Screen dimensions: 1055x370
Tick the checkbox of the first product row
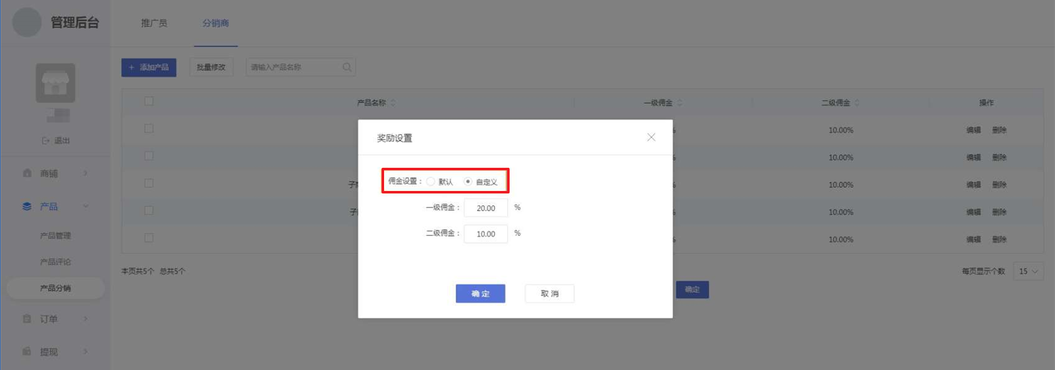[x=149, y=128]
